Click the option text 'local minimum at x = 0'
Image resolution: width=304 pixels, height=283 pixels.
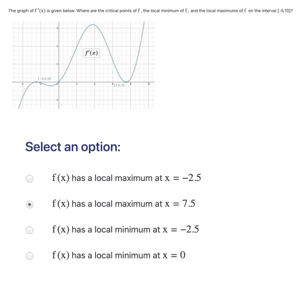(x=118, y=256)
